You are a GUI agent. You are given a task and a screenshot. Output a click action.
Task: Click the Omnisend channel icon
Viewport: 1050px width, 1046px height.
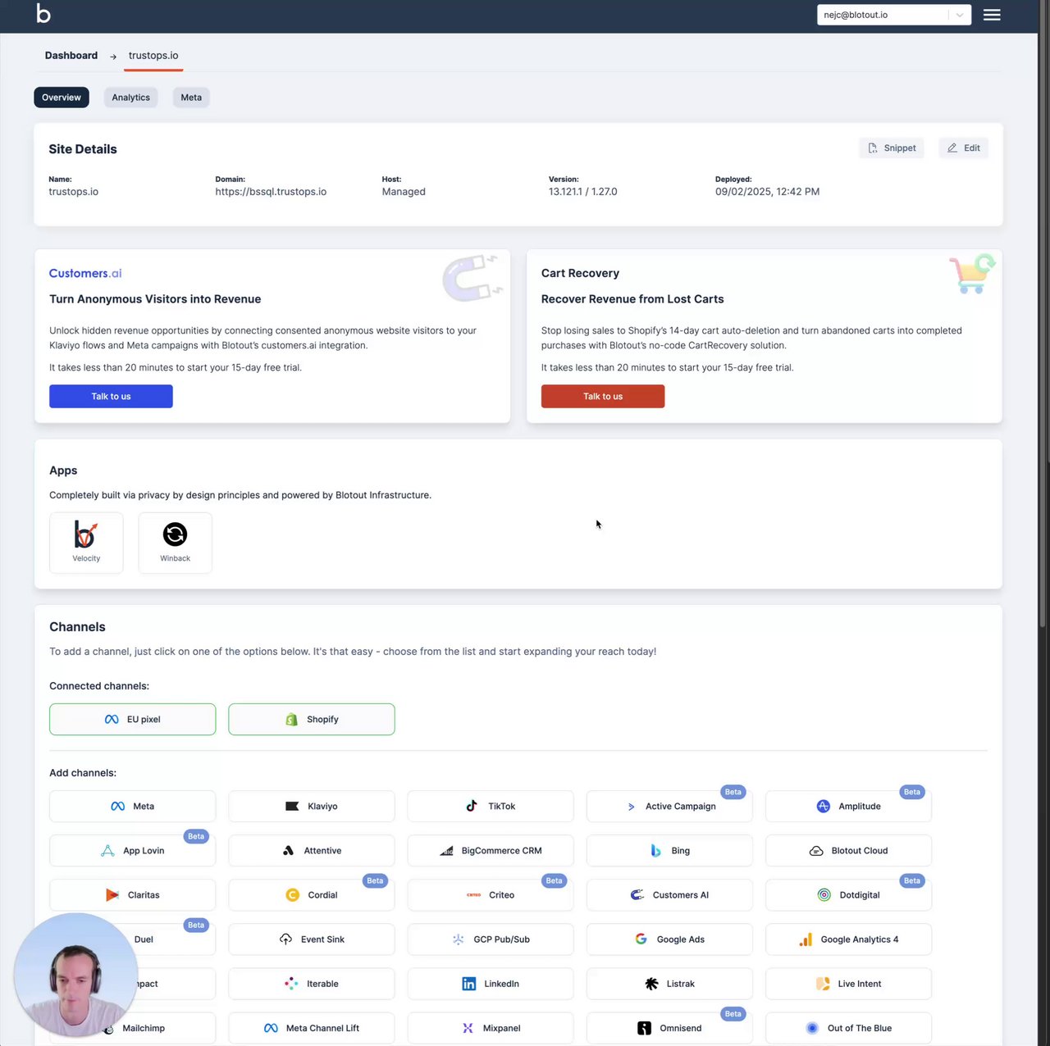pyautogui.click(x=645, y=1028)
